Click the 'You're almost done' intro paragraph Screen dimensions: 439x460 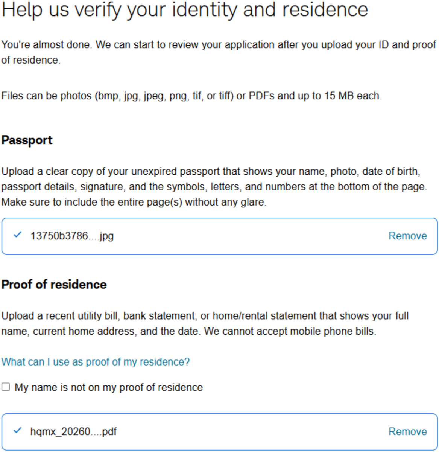click(219, 52)
